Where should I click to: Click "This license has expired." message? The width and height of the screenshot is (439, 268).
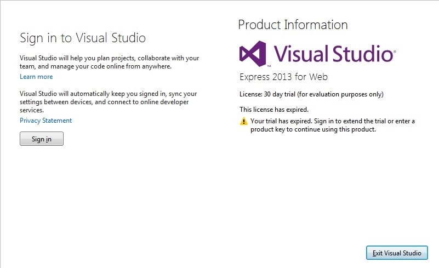[274, 109]
